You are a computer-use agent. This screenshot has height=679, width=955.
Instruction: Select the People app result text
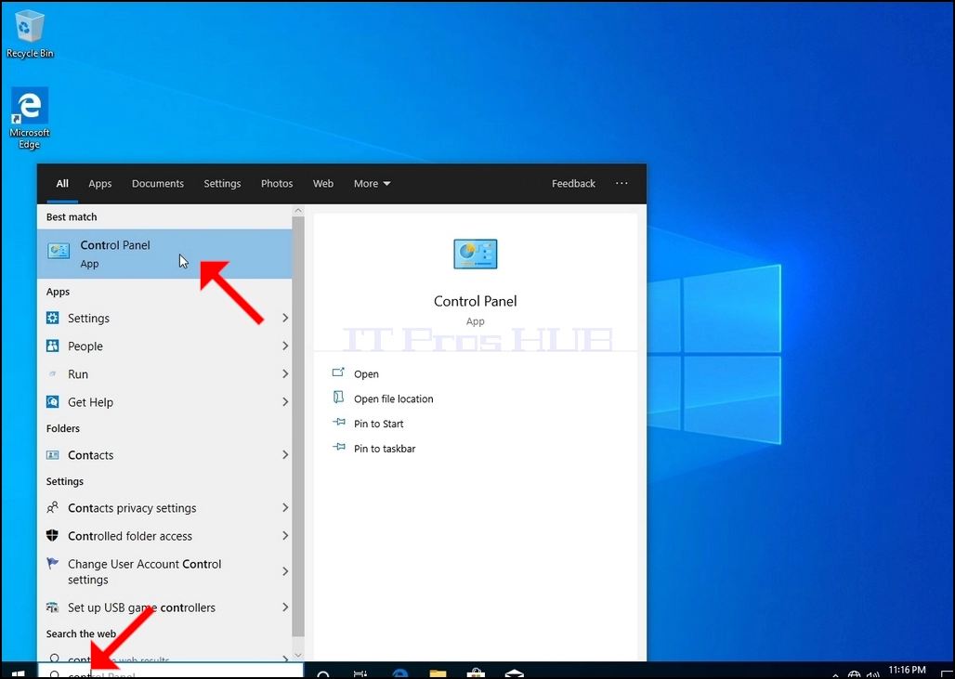(85, 346)
